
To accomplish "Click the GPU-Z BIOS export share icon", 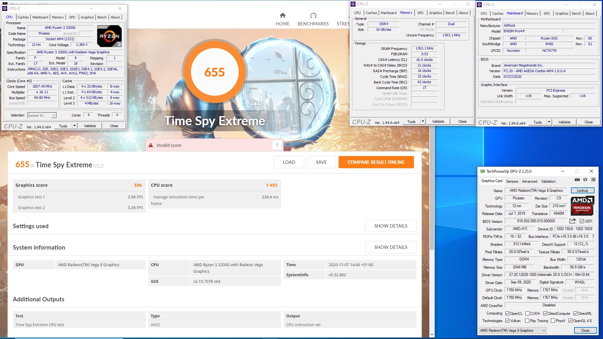I will (x=573, y=221).
